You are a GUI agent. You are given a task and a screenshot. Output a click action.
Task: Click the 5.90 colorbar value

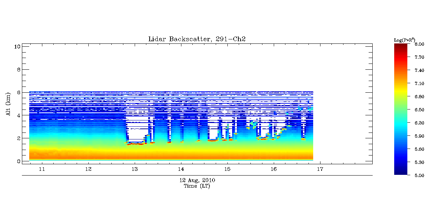pos(419,136)
